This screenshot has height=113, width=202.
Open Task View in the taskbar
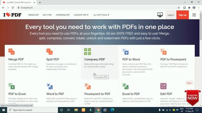pos(68,110)
